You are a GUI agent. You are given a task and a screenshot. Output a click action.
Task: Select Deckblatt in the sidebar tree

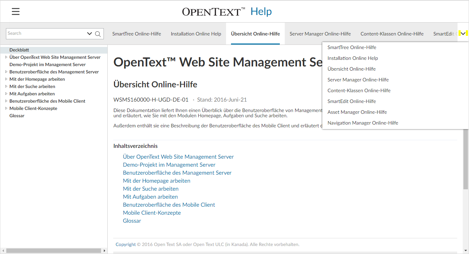coord(19,50)
